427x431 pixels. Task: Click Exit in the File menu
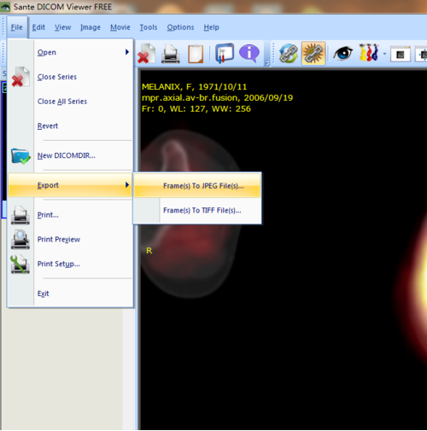[43, 294]
